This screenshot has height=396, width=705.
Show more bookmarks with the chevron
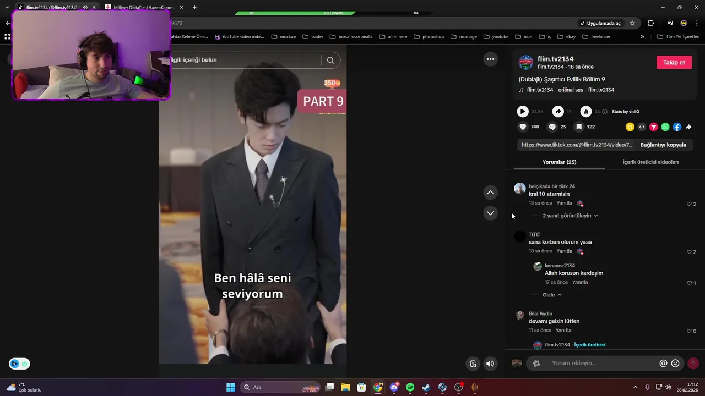click(x=642, y=37)
